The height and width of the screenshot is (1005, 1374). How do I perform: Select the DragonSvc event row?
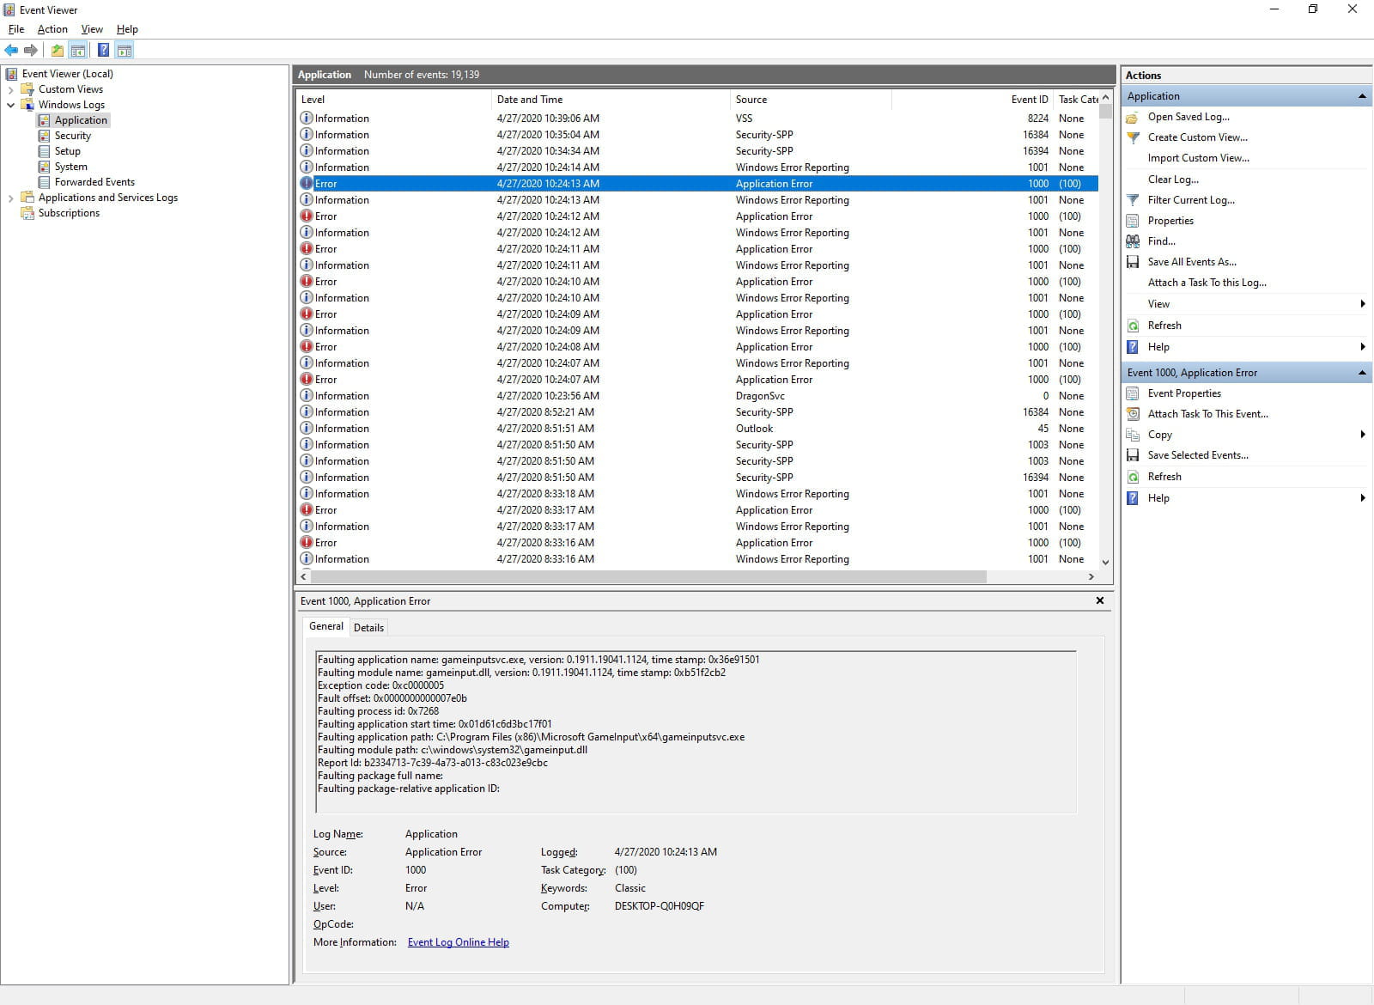point(697,396)
